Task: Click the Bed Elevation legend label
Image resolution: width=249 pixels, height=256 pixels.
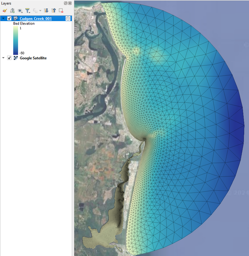Action: [24, 24]
